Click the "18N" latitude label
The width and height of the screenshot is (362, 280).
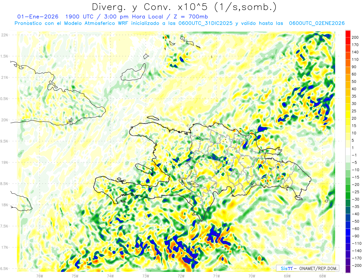(5, 205)
